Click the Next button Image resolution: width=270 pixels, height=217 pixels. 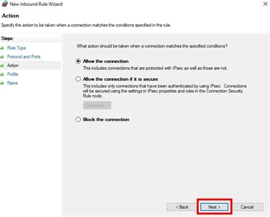point(214,207)
